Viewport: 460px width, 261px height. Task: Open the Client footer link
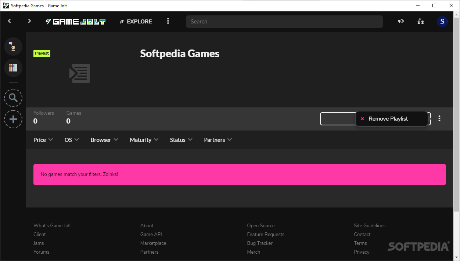[x=40, y=234]
